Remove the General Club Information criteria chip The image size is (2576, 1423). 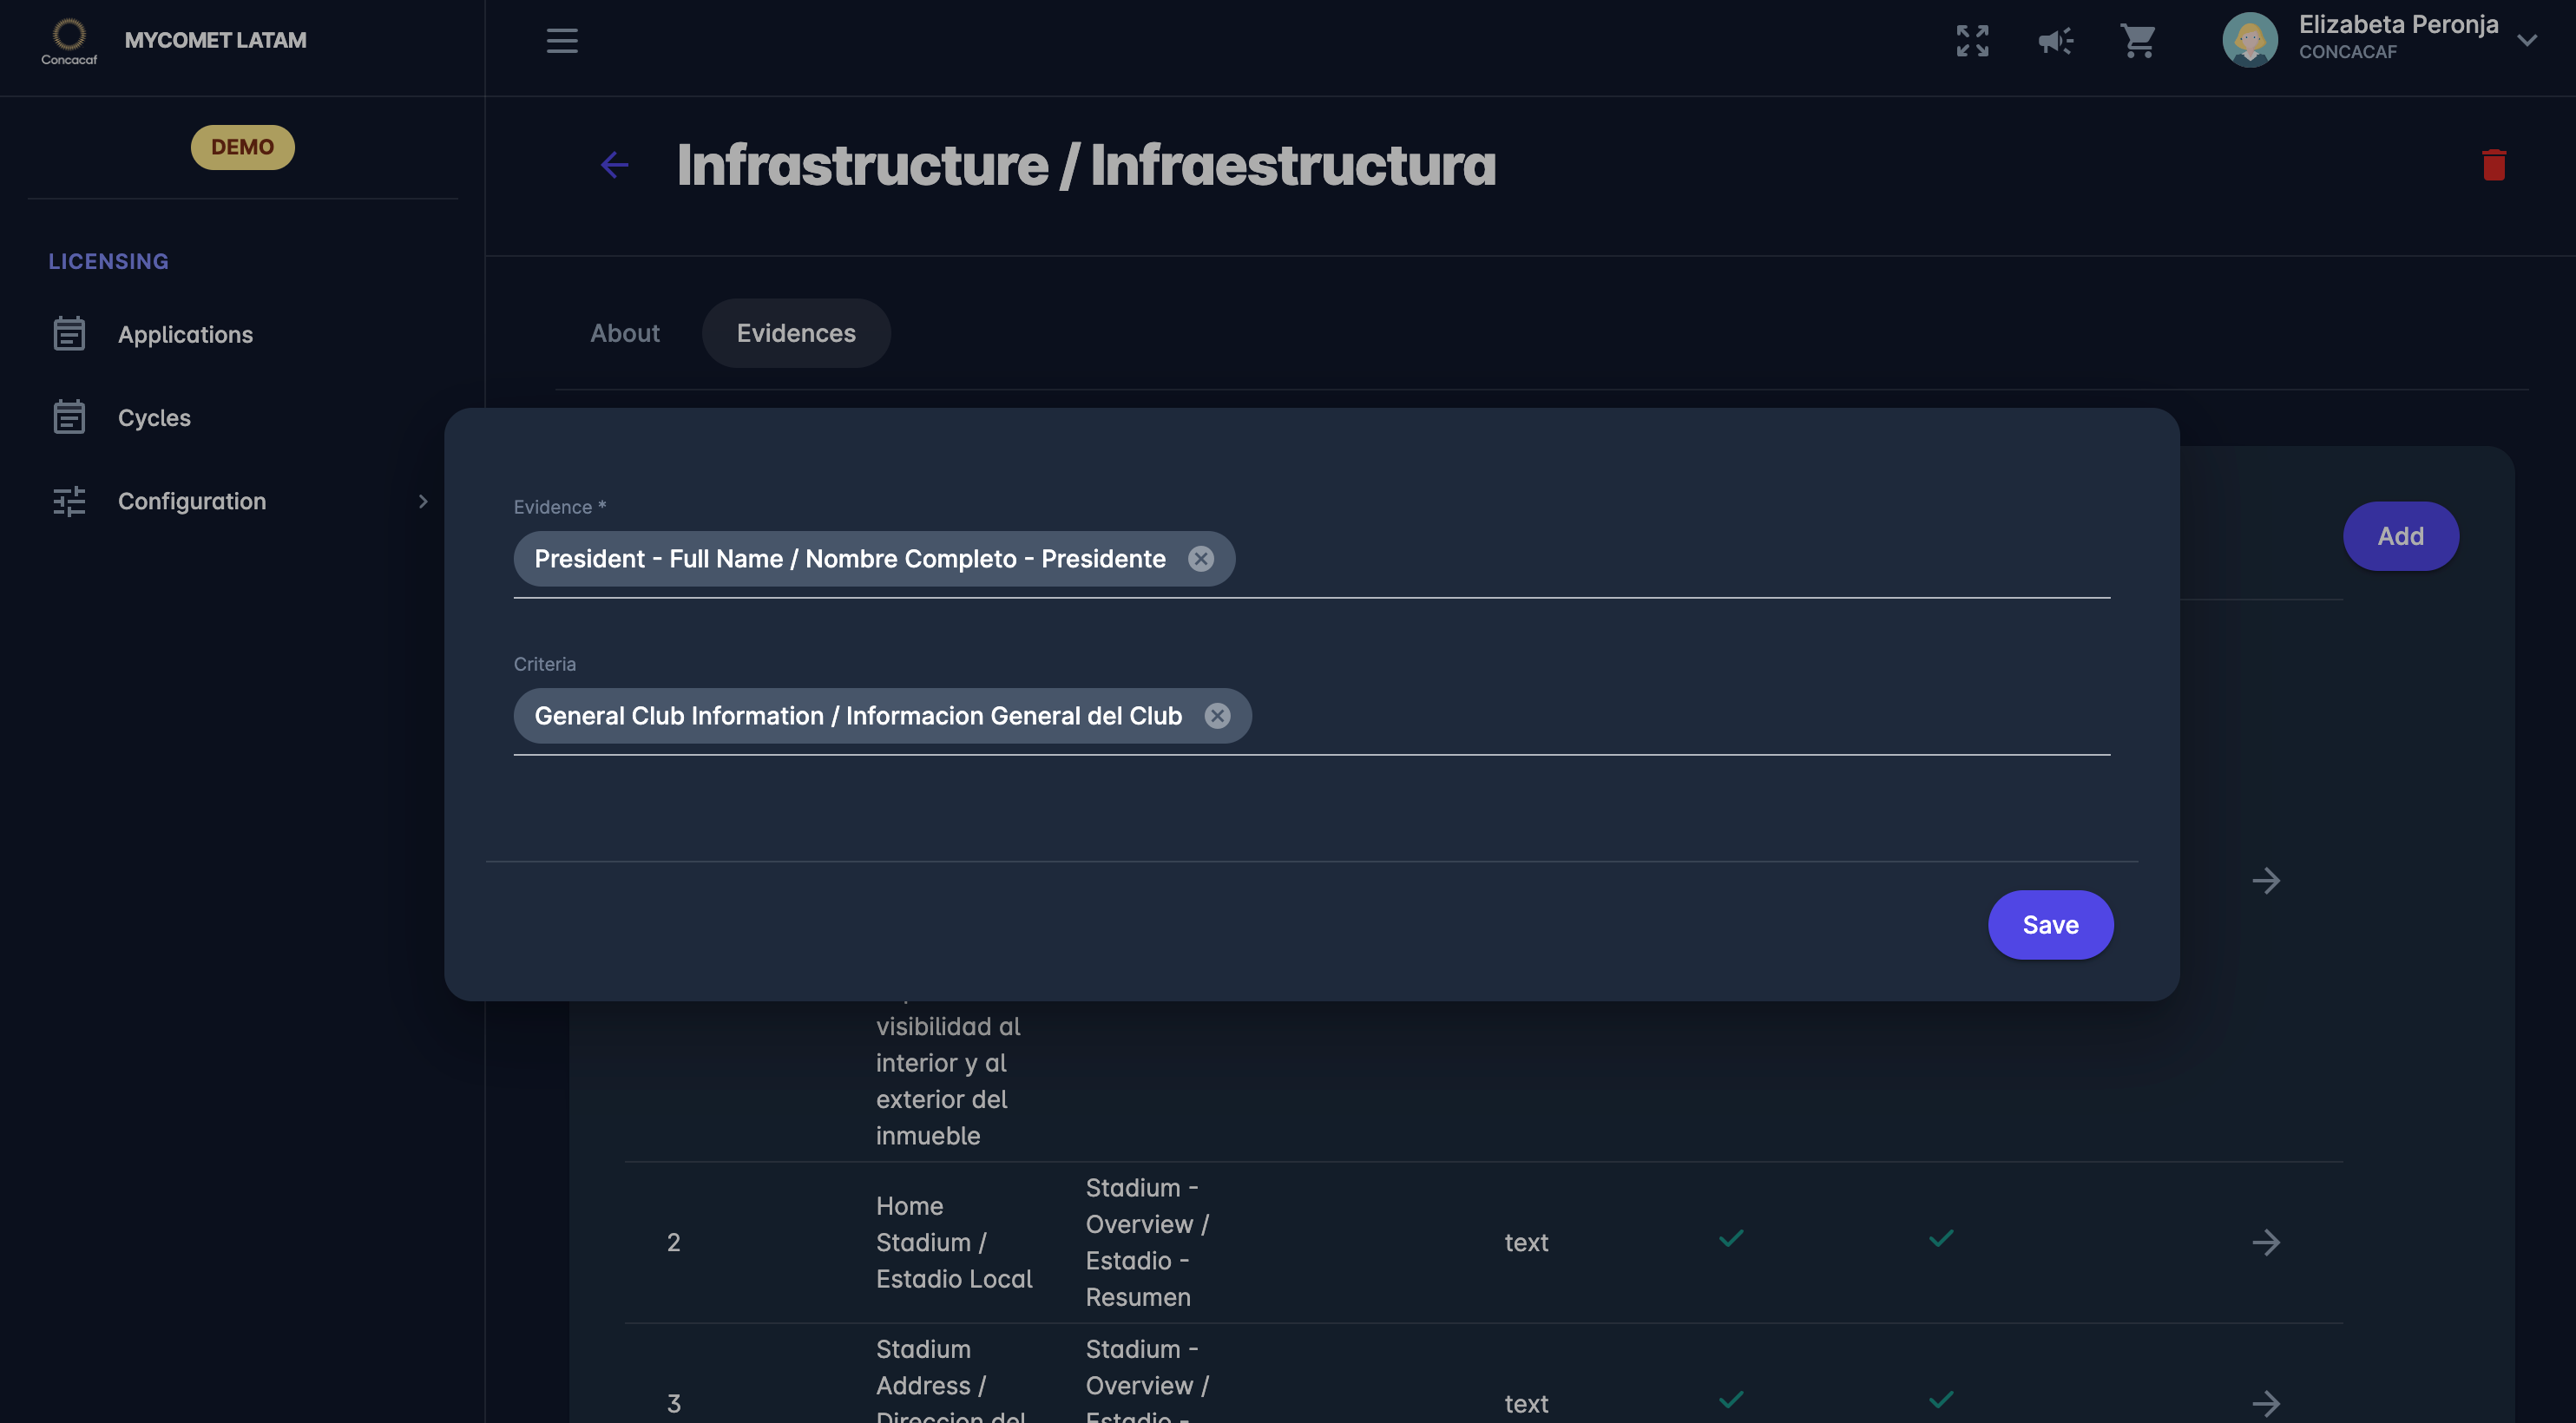(1216, 716)
